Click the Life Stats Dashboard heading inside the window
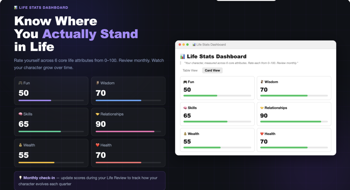This screenshot has width=350, height=190. coord(216,56)
